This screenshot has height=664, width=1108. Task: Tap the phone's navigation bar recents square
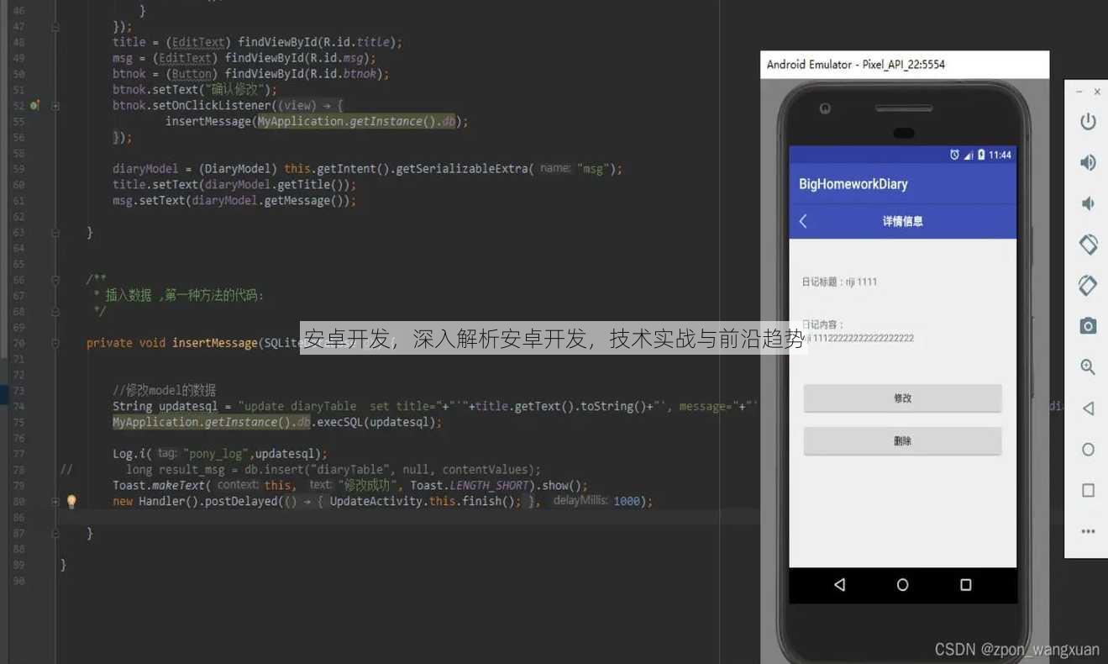tap(966, 585)
